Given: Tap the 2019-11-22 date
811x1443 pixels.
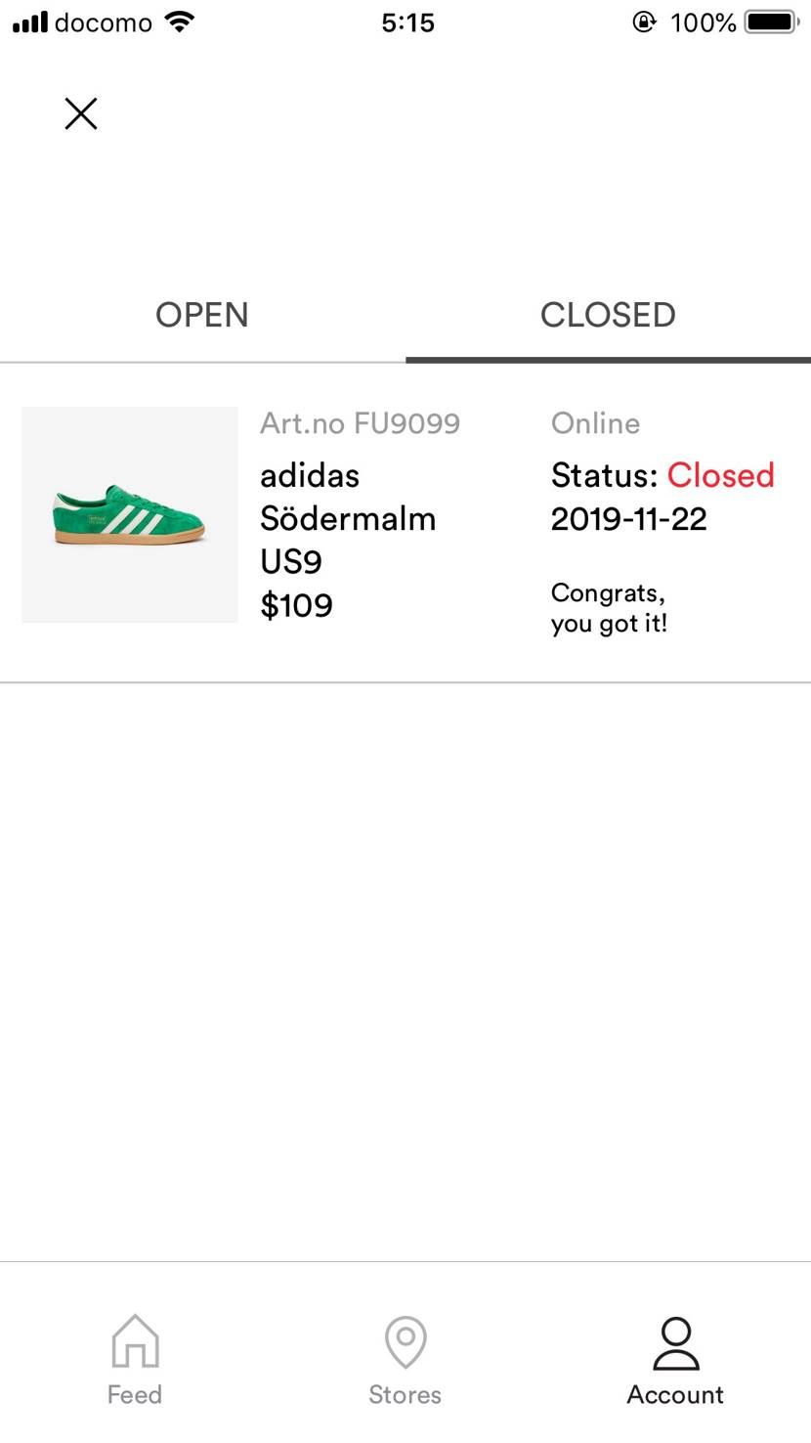Looking at the screenshot, I should tap(629, 519).
